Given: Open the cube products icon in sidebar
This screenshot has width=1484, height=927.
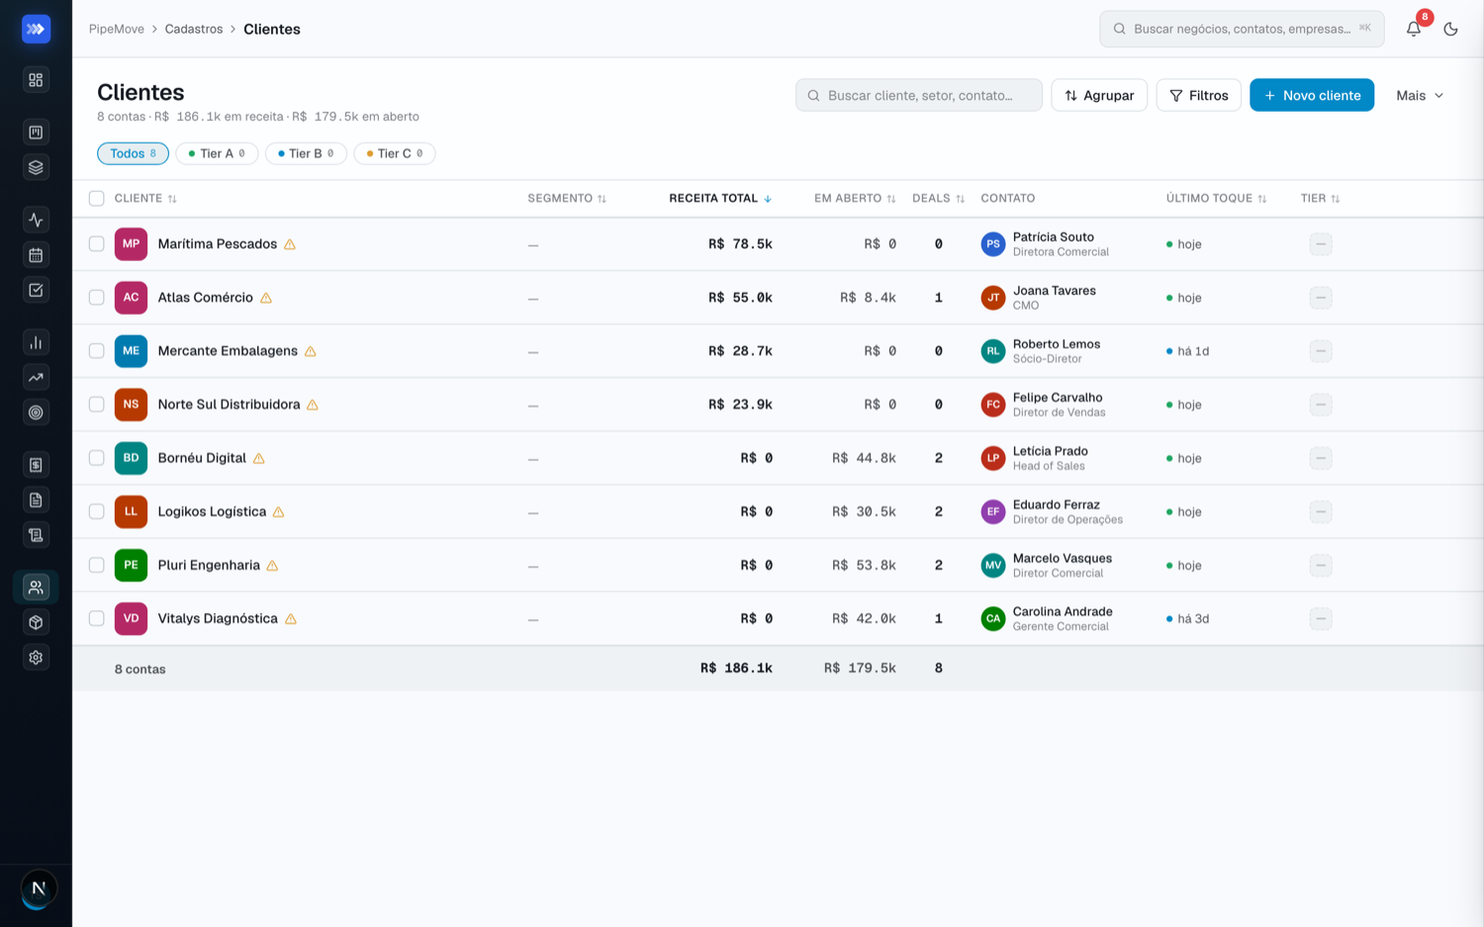Looking at the screenshot, I should pyautogui.click(x=36, y=622).
